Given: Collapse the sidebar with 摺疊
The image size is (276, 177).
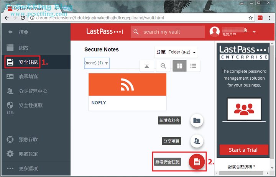Looking at the screenshot, I should (23, 32).
